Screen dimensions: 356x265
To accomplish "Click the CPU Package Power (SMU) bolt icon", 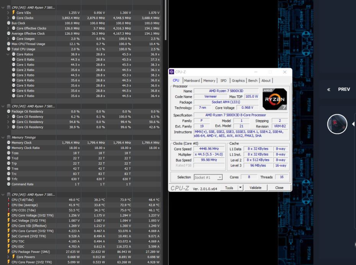I will [9, 252].
